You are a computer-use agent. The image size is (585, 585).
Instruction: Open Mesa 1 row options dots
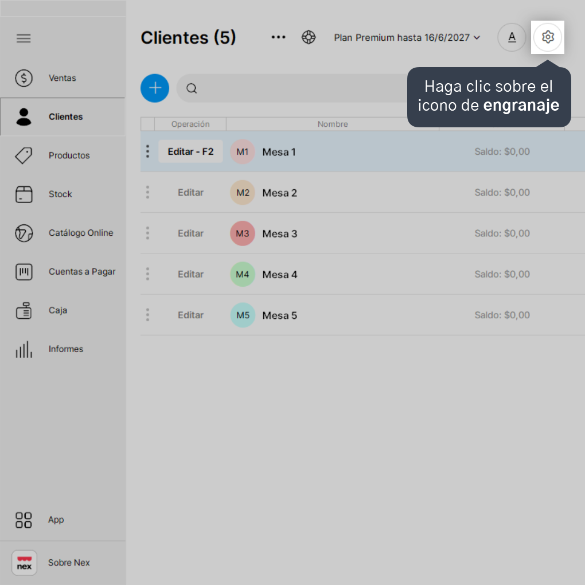(x=148, y=151)
